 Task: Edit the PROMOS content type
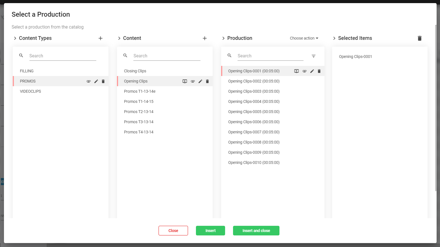[96, 81]
